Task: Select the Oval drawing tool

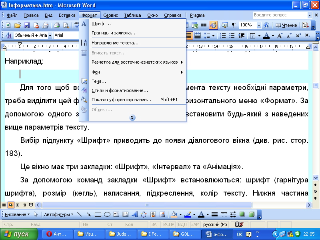Action: 107,214
